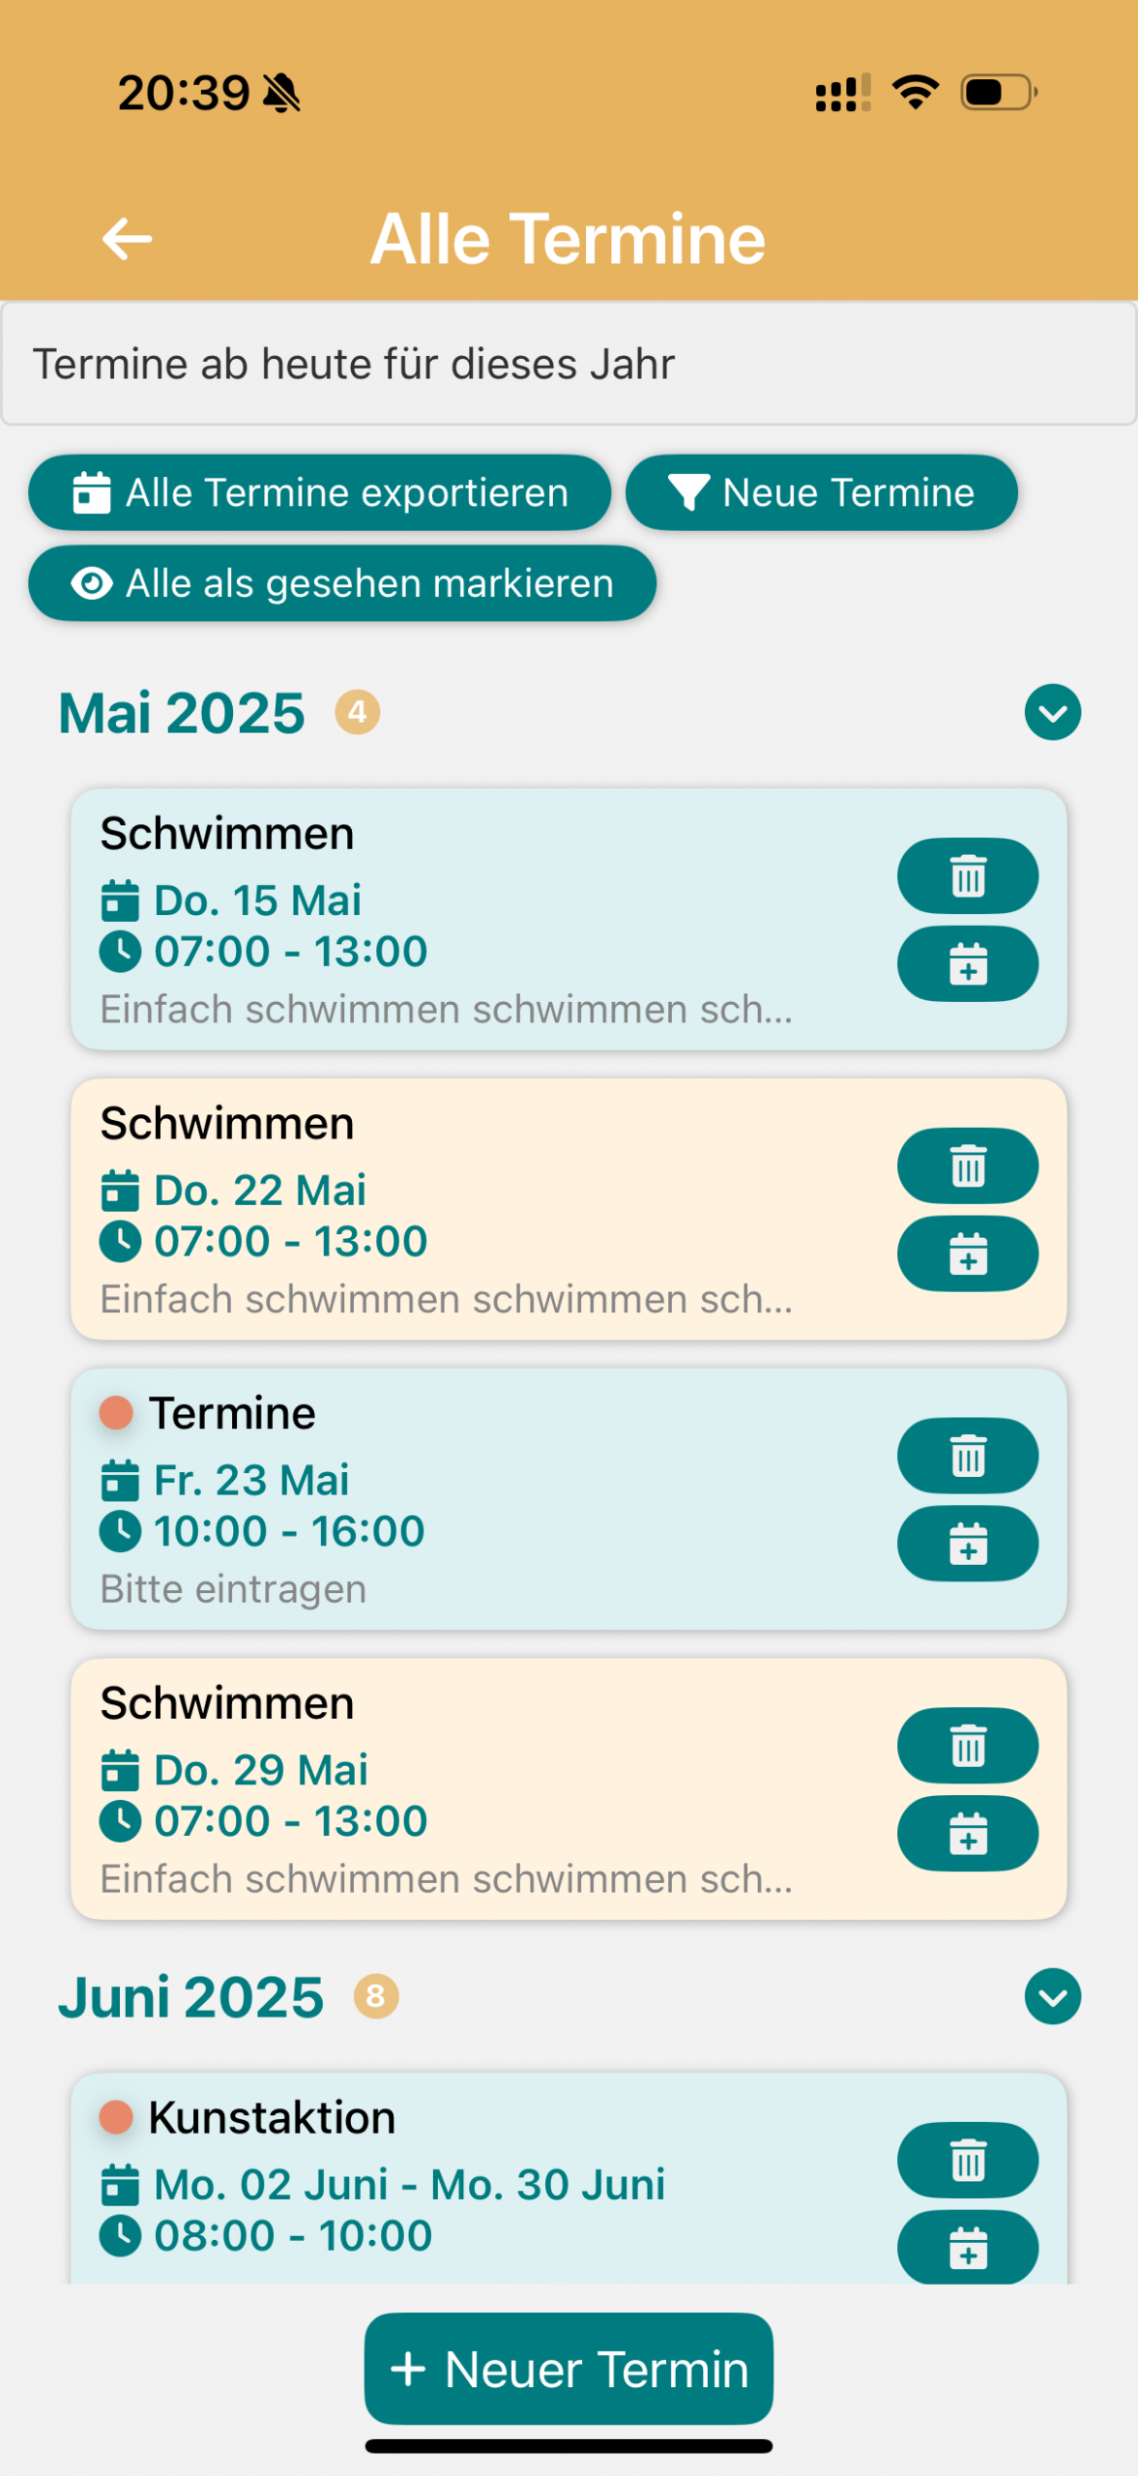
Task: Click Alle Termine exportieren button
Action: [320, 493]
